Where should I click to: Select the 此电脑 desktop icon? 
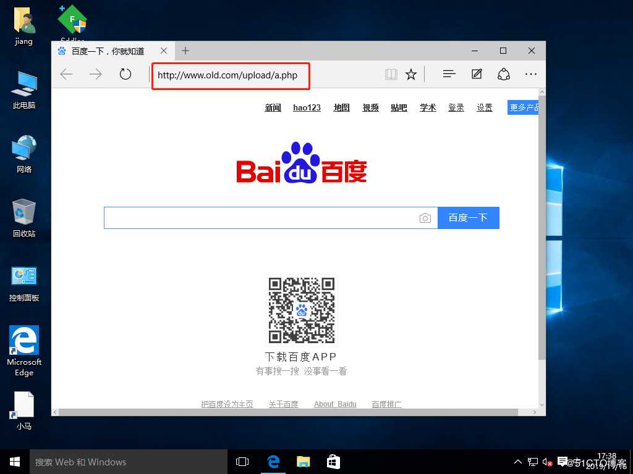[x=24, y=90]
